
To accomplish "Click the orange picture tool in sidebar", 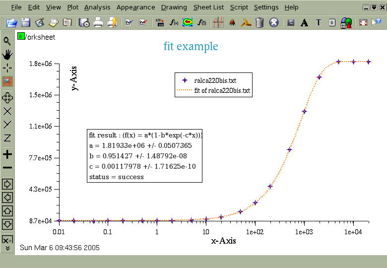I will [7, 81].
